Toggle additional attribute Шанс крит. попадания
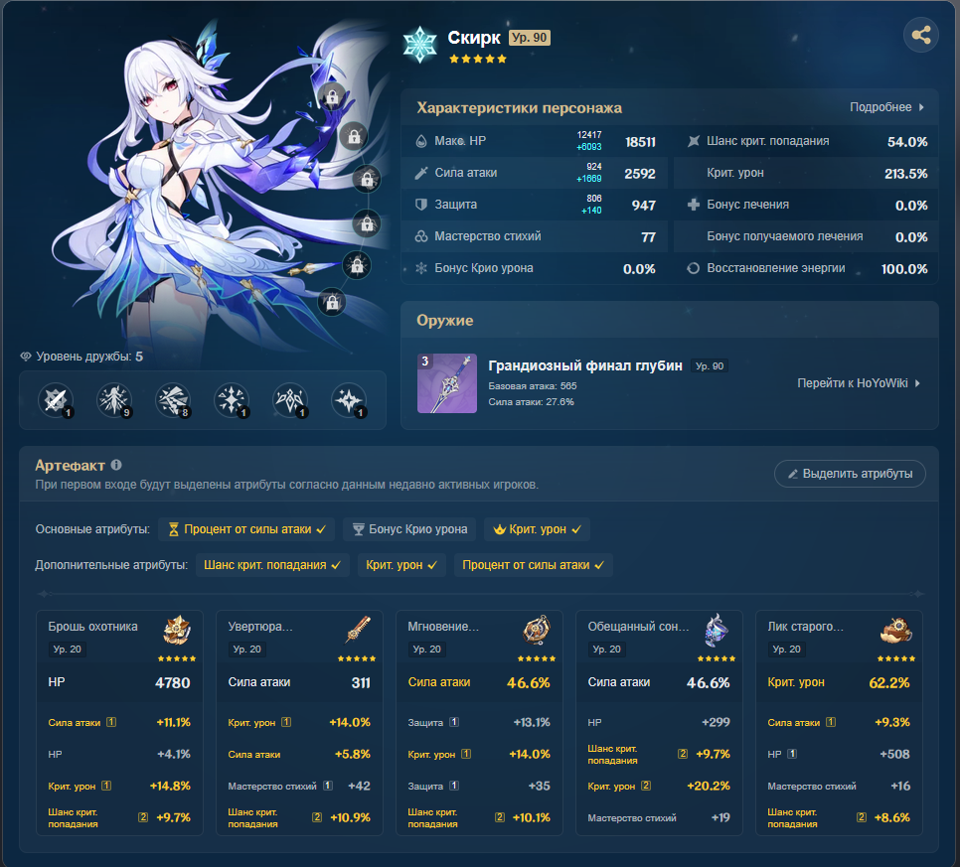This screenshot has height=867, width=960. tap(272, 565)
